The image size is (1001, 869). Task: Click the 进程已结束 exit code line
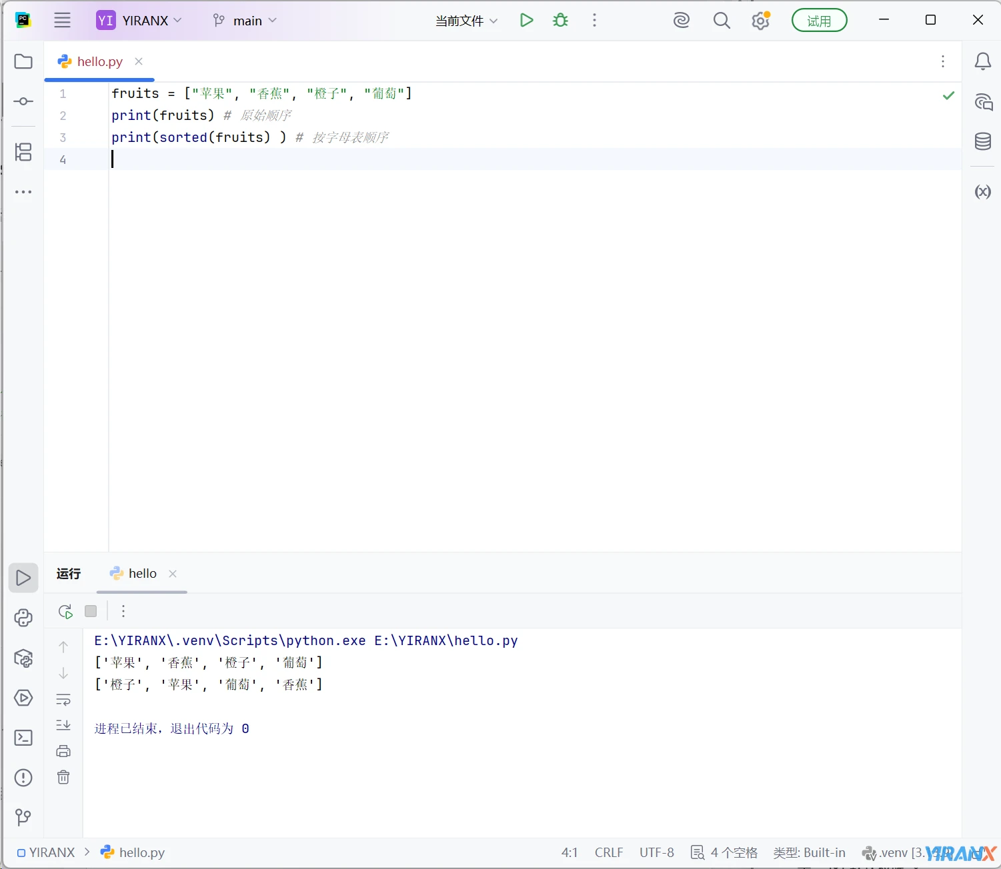click(171, 728)
